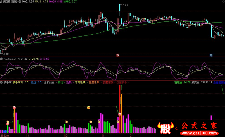Select the MA60: 5.07 legend label
225x137 pixels.
point(70,2)
